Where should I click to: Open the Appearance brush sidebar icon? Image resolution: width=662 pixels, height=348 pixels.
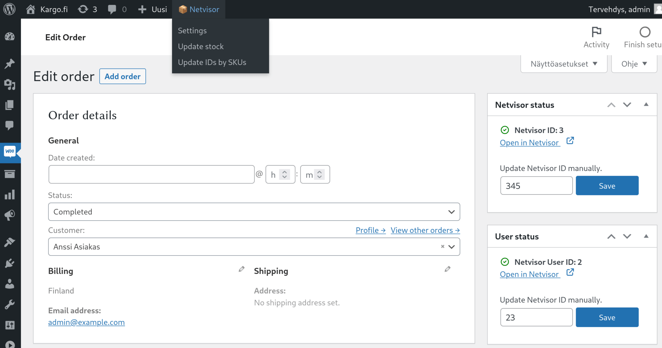[x=10, y=242]
